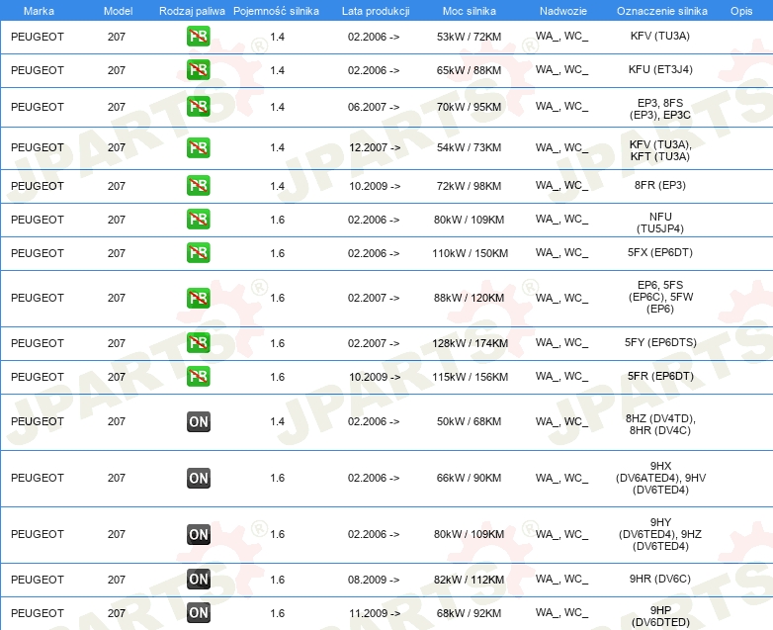Select engine code 8FR (EP3)
The height and width of the screenshot is (630, 773).
click(660, 185)
